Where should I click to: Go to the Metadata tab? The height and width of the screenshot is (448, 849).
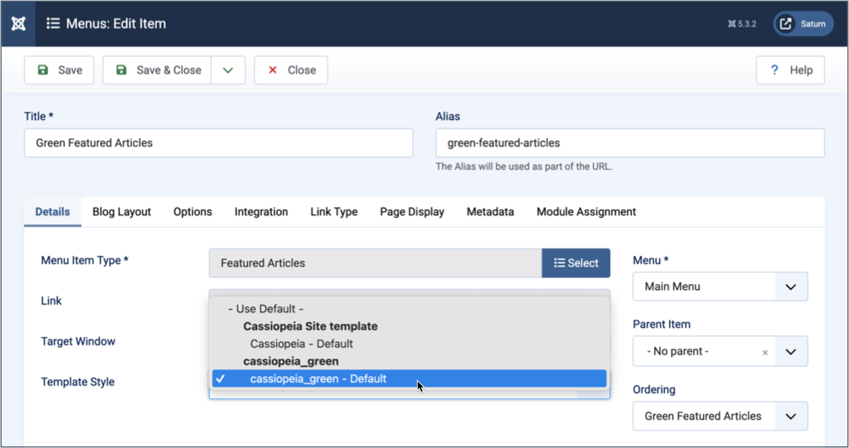(490, 212)
